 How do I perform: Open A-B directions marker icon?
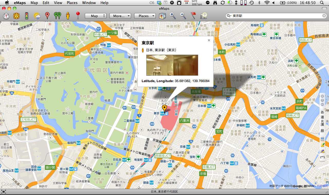pos(57,16)
